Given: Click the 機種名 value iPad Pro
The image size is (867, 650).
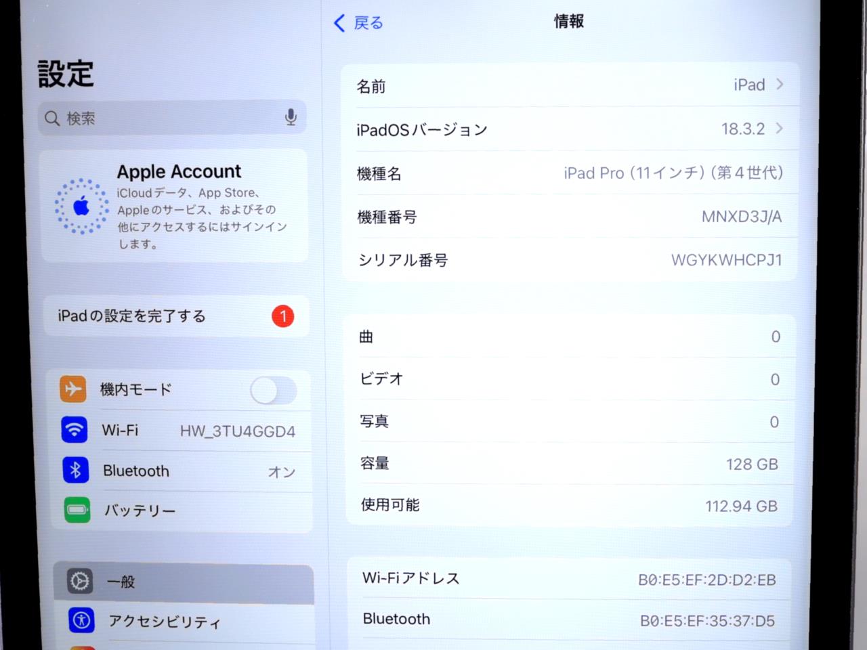Looking at the screenshot, I should pos(673,173).
